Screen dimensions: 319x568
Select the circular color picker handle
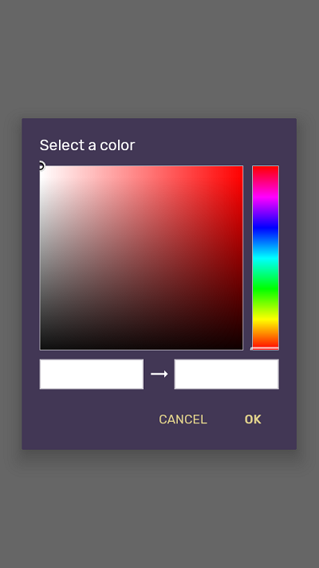pos(41,166)
